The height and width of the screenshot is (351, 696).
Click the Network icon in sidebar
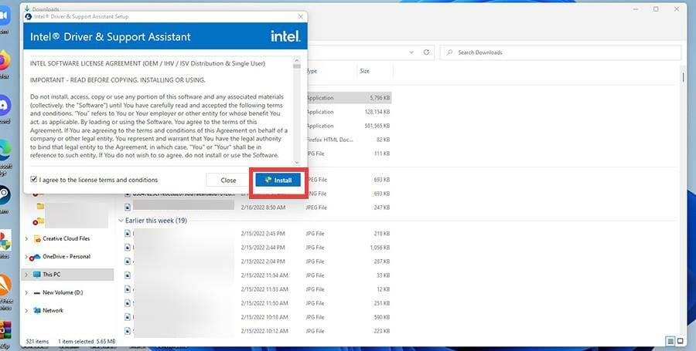[x=37, y=311]
